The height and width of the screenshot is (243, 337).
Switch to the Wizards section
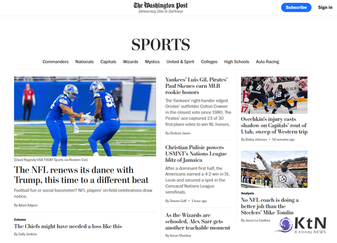tap(130, 62)
